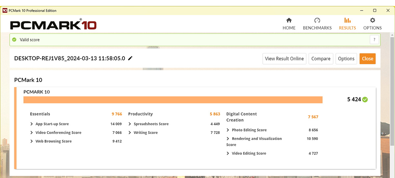Click the Photo Editing value 8 656
Screen dimensions: 395x178
click(313, 130)
